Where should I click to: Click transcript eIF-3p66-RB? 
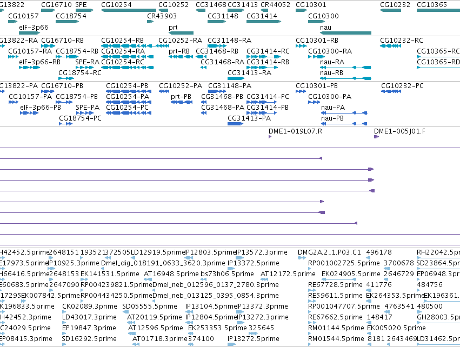click(39, 62)
